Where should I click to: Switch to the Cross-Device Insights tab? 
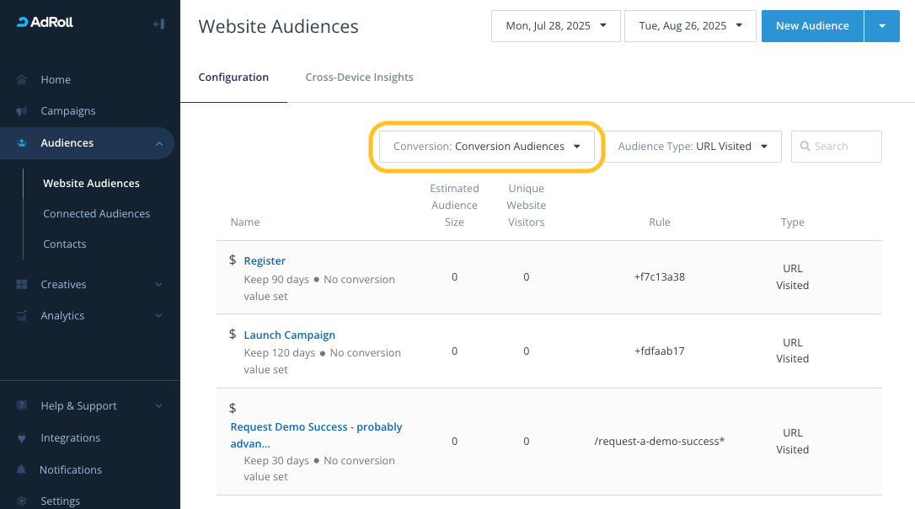[359, 78]
